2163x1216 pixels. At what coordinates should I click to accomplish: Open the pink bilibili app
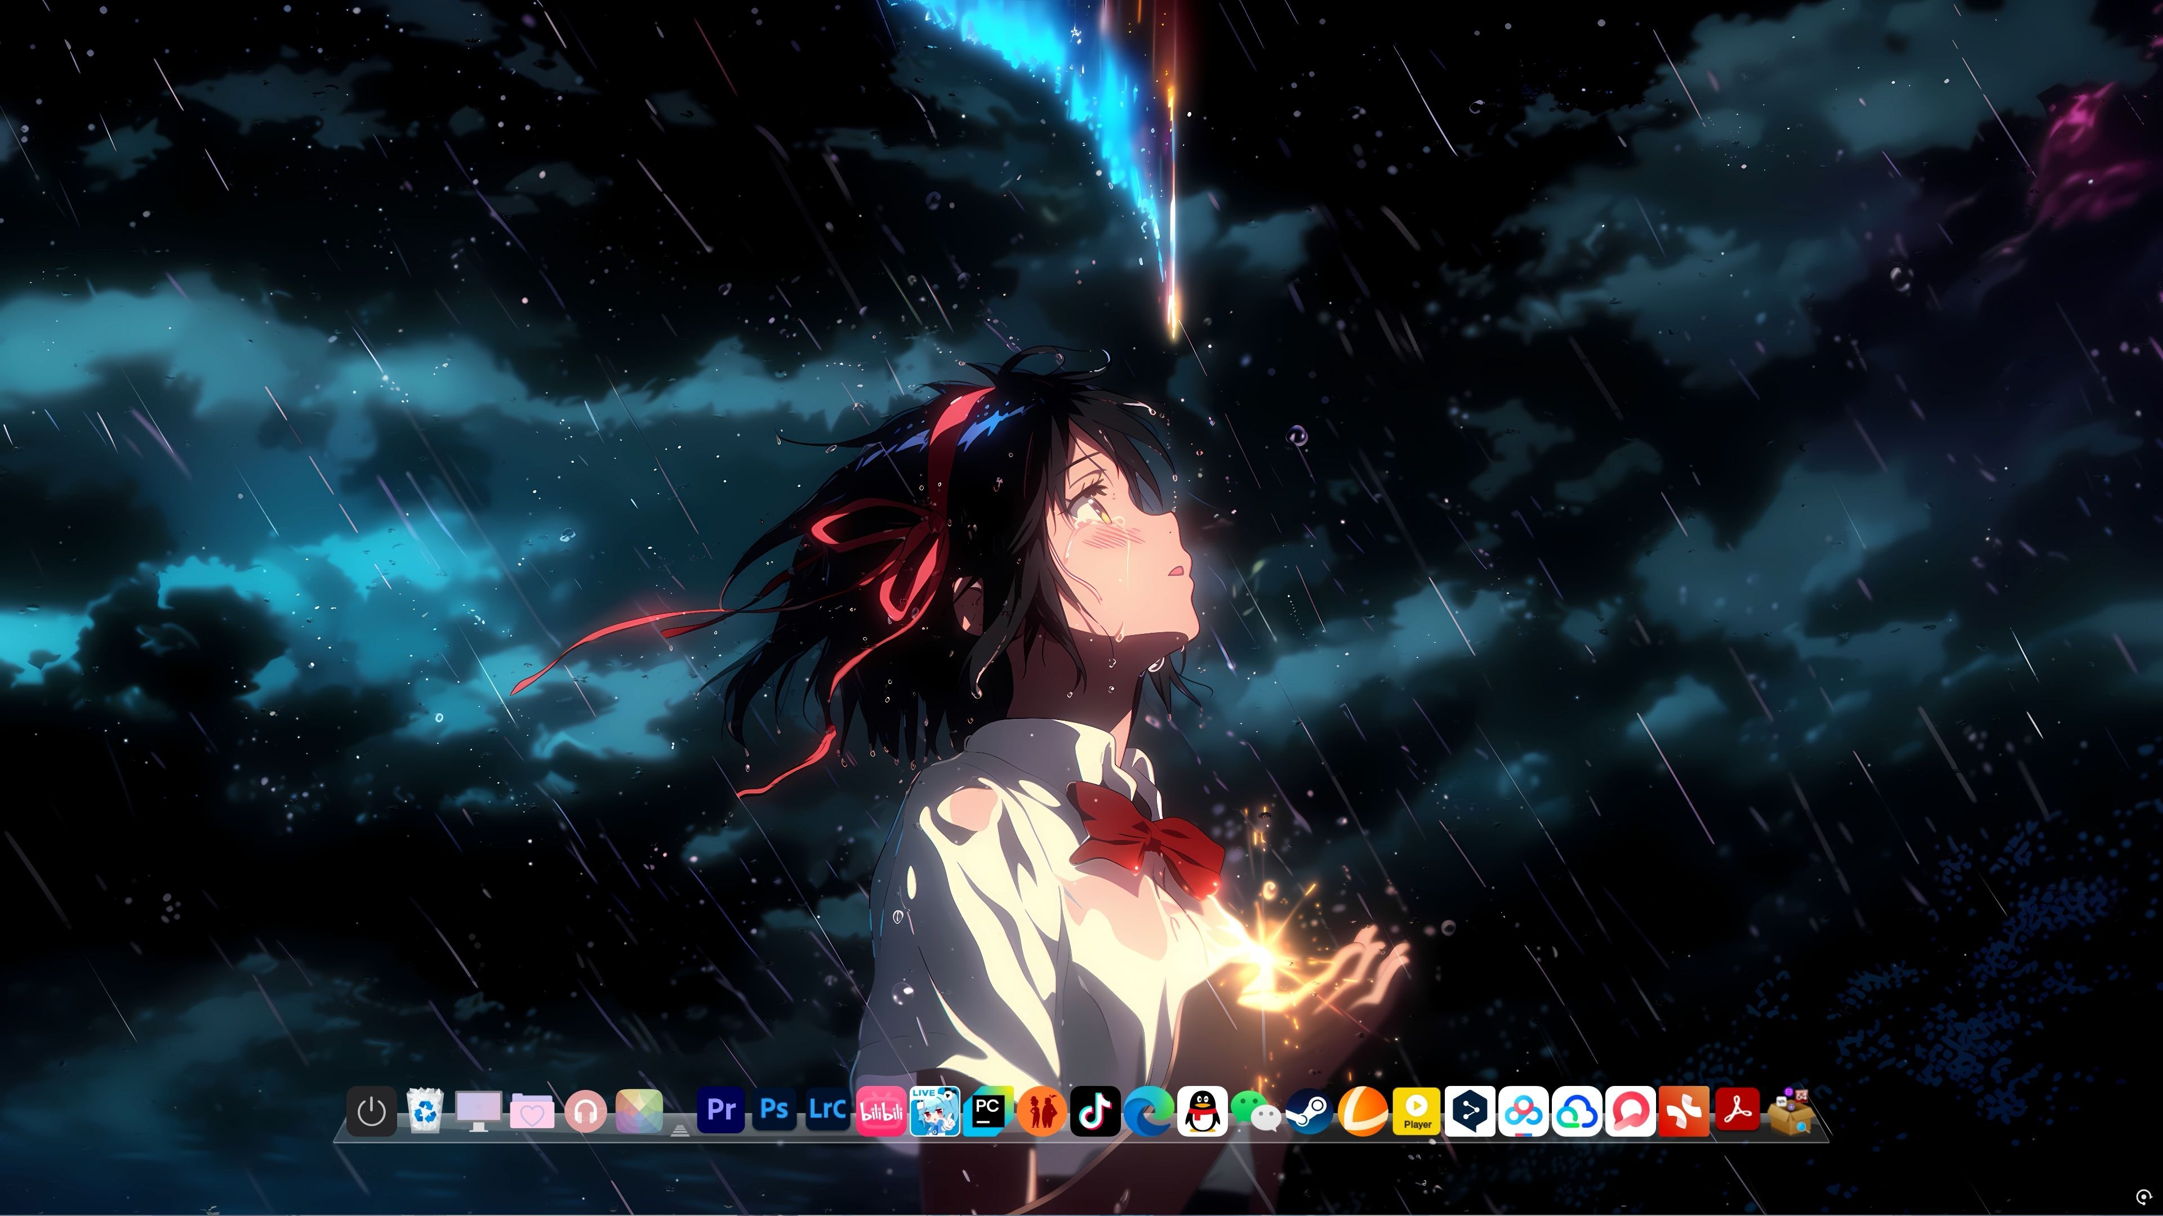[x=881, y=1111]
